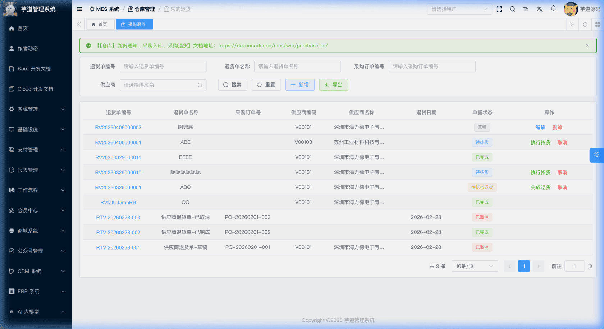Click the 退货单编号 search input field
Viewport: 604px width, 329px height.
(163, 67)
